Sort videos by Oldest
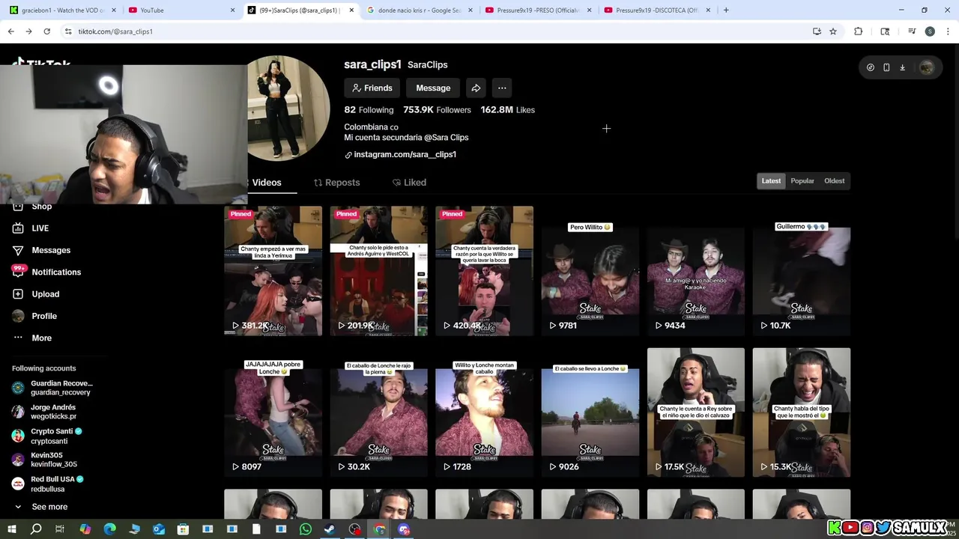Image resolution: width=959 pixels, height=539 pixels. point(834,181)
